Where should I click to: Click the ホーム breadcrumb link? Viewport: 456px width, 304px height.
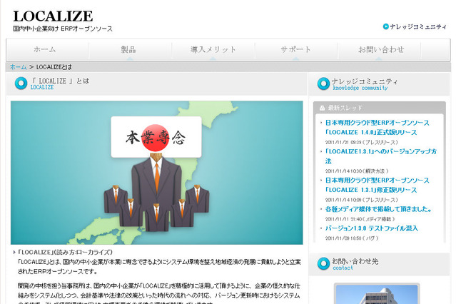click(18, 67)
